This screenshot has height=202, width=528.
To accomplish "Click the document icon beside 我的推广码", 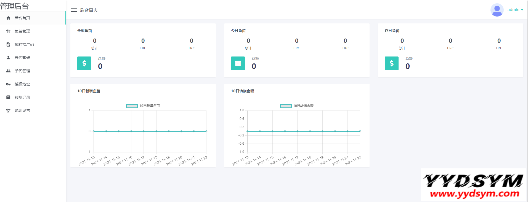I will click(x=8, y=44).
